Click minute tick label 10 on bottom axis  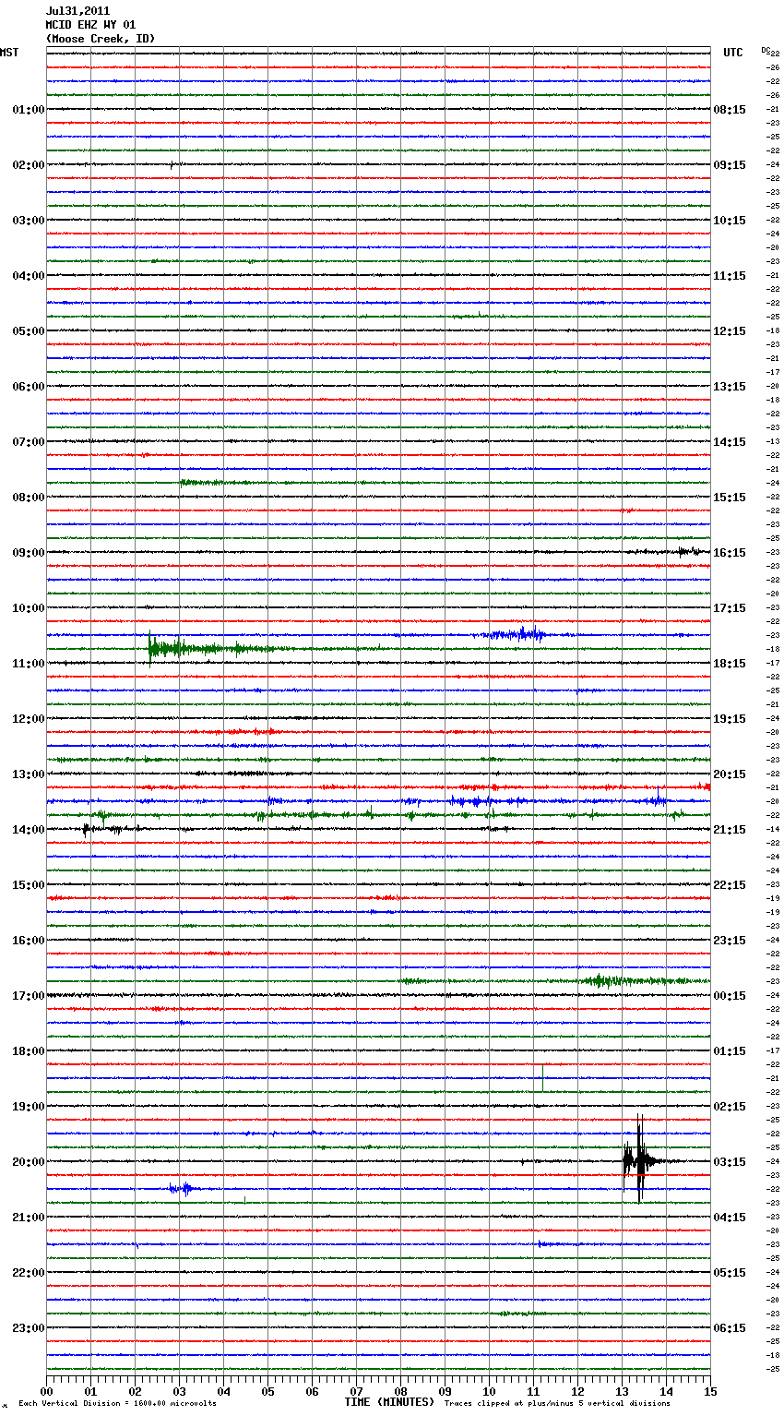(489, 1391)
